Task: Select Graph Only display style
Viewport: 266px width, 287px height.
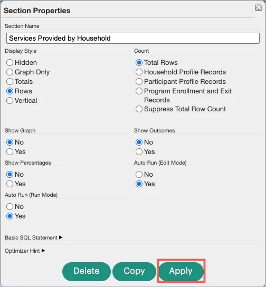Action: click(x=9, y=72)
